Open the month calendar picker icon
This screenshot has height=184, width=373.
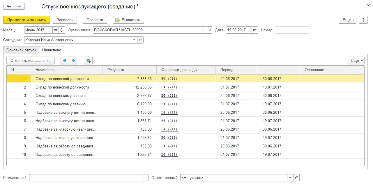(x=55, y=30)
